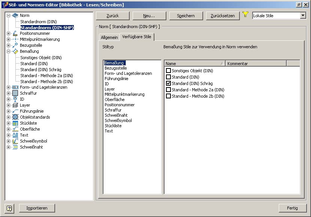311x217 pixels.
Task: Open help with the question mark icon
Action: click(x=9, y=208)
